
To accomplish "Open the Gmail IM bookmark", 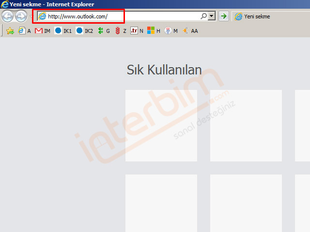I will (43, 31).
